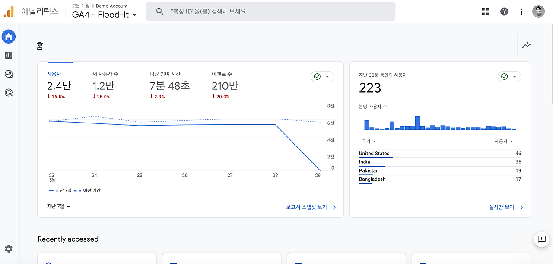Open the Help menu icon
553x264 pixels.
(504, 11)
